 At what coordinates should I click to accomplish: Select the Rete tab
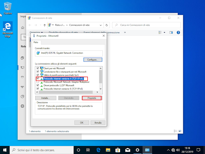(36, 42)
